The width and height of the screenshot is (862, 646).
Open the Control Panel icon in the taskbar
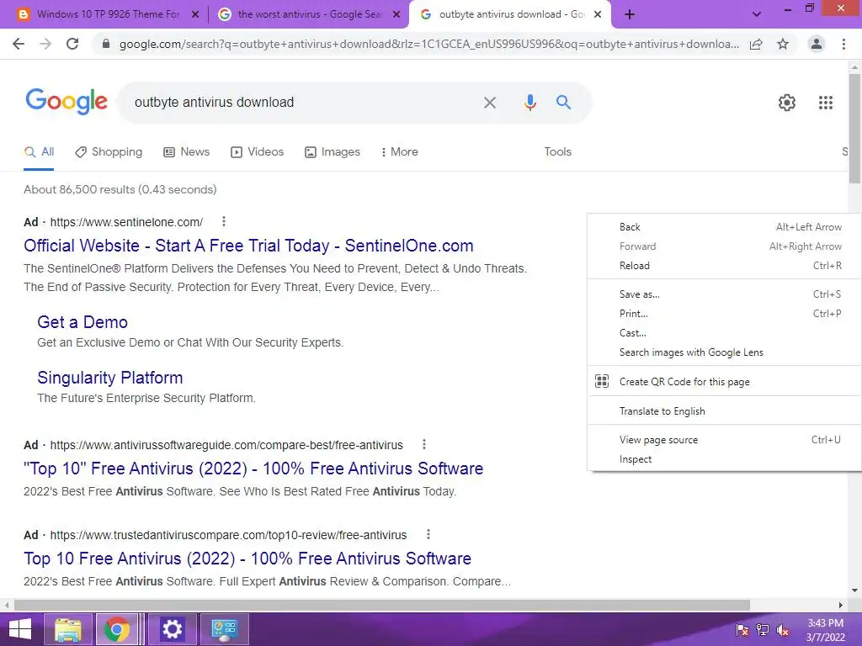point(224,629)
